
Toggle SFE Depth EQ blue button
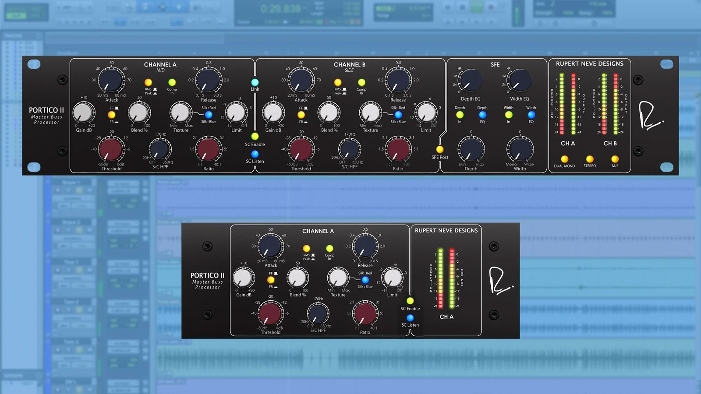(x=482, y=115)
